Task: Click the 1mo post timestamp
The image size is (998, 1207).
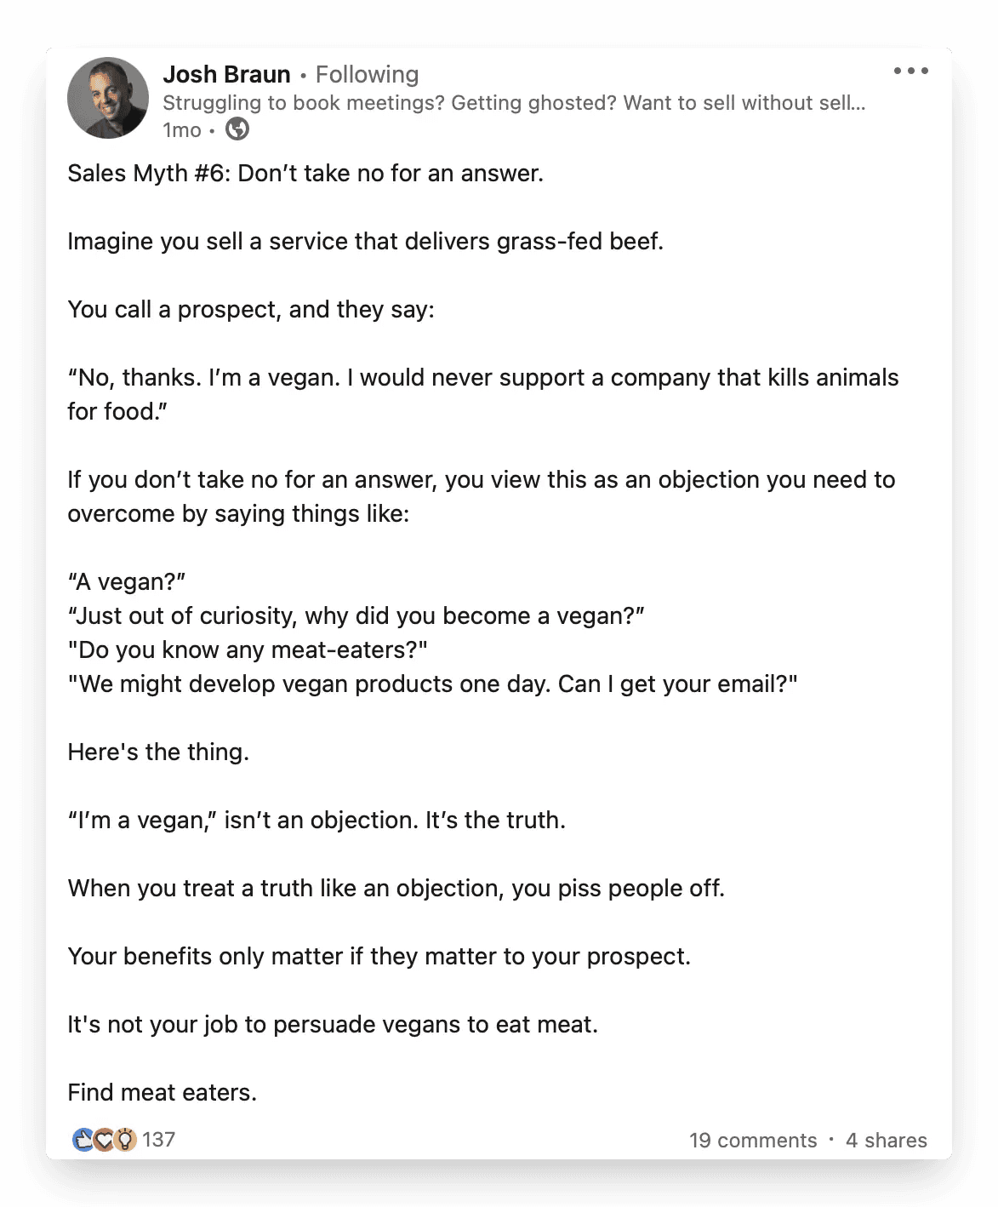Action: click(182, 130)
